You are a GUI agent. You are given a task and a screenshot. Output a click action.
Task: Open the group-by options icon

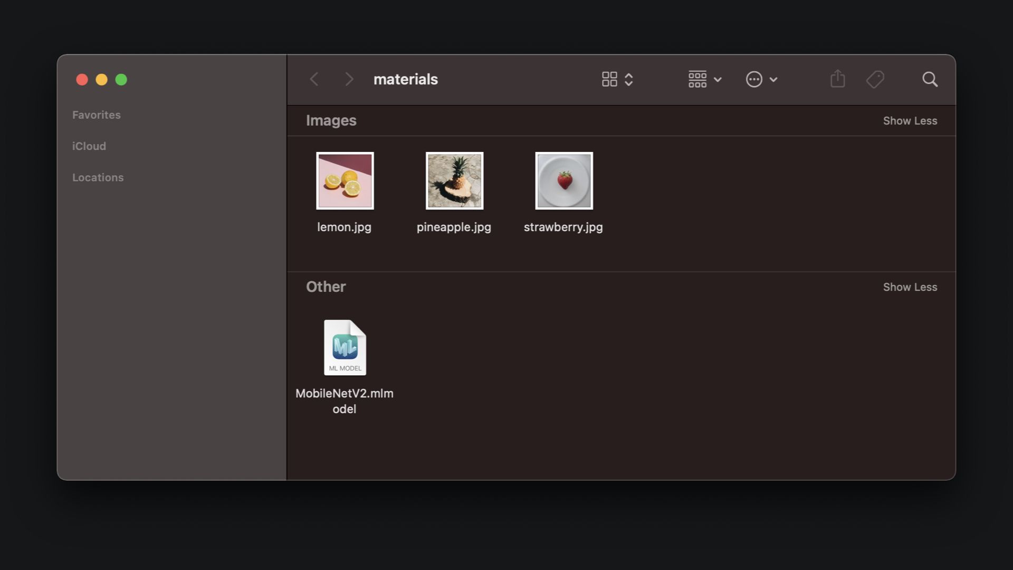(x=697, y=79)
